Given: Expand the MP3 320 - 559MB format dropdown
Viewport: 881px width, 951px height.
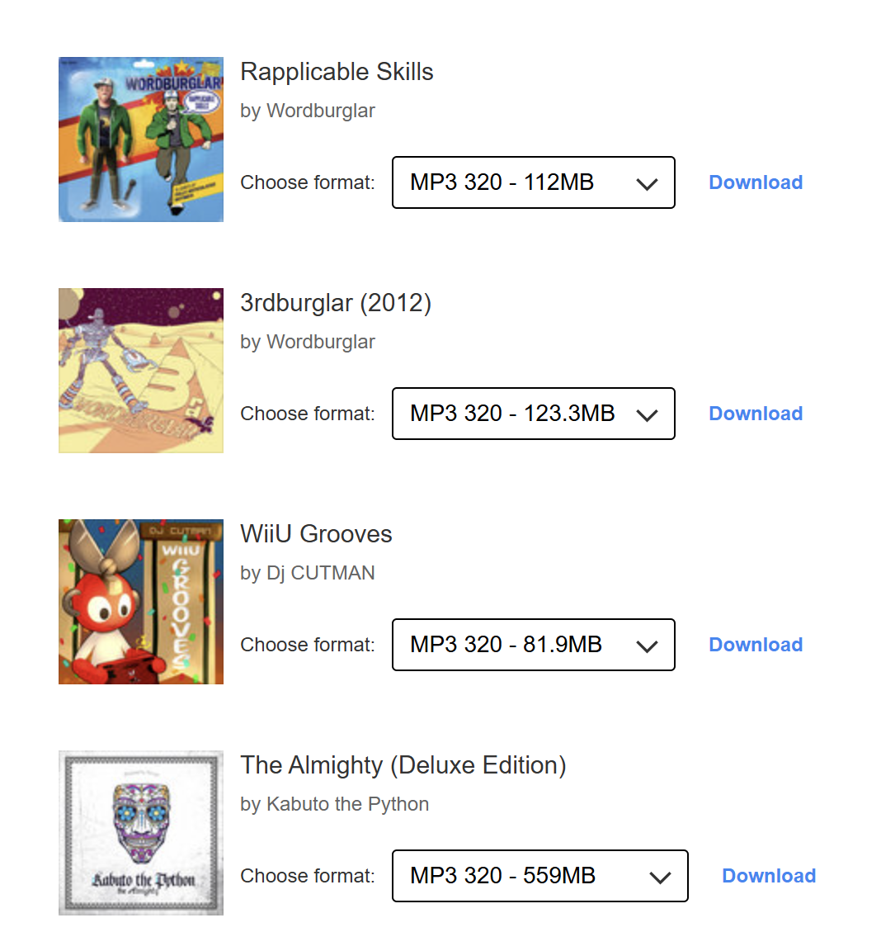Looking at the screenshot, I should [x=539, y=876].
